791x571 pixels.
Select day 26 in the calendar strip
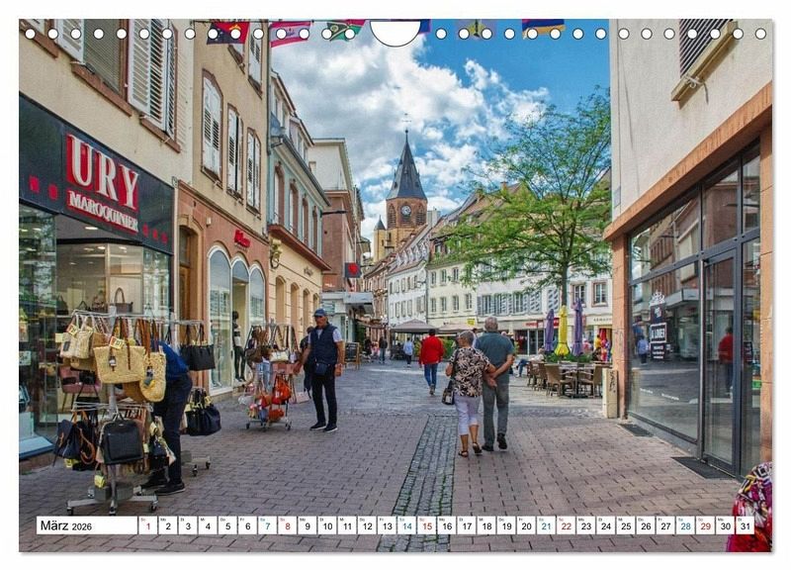click(647, 525)
